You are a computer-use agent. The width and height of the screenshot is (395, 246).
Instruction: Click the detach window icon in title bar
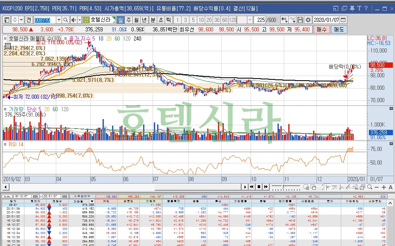344,8
